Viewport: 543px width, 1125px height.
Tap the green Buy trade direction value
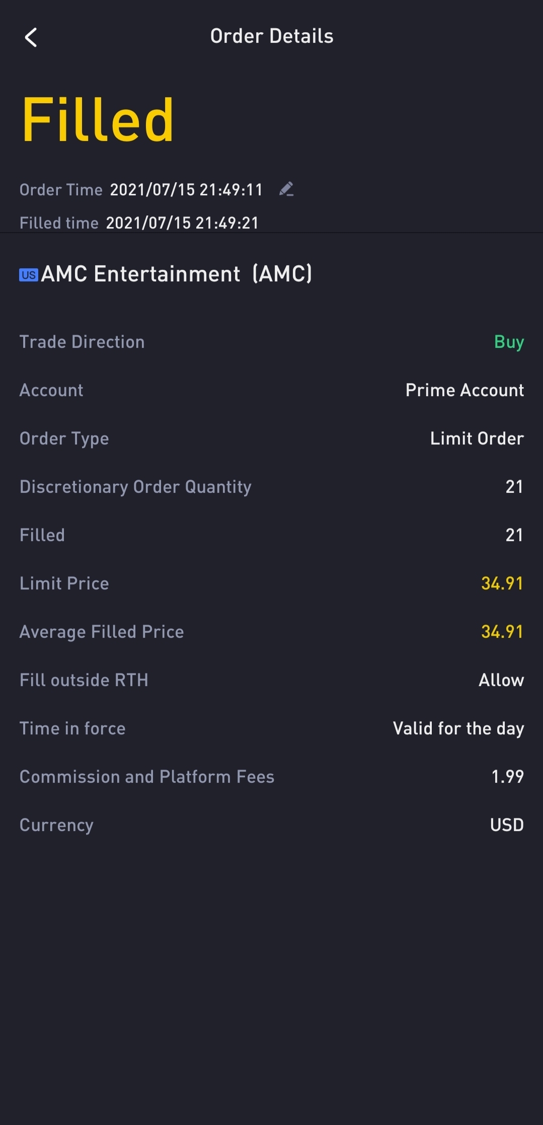point(509,342)
